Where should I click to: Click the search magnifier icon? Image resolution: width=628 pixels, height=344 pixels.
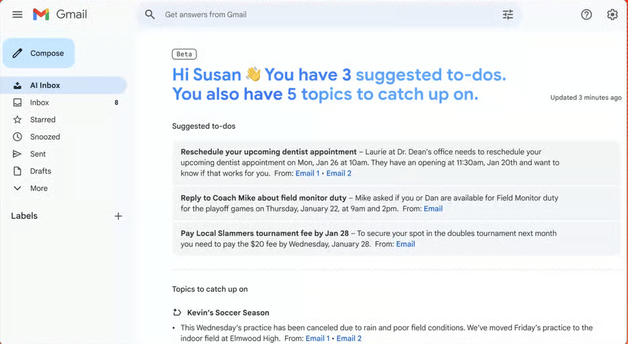coord(150,15)
